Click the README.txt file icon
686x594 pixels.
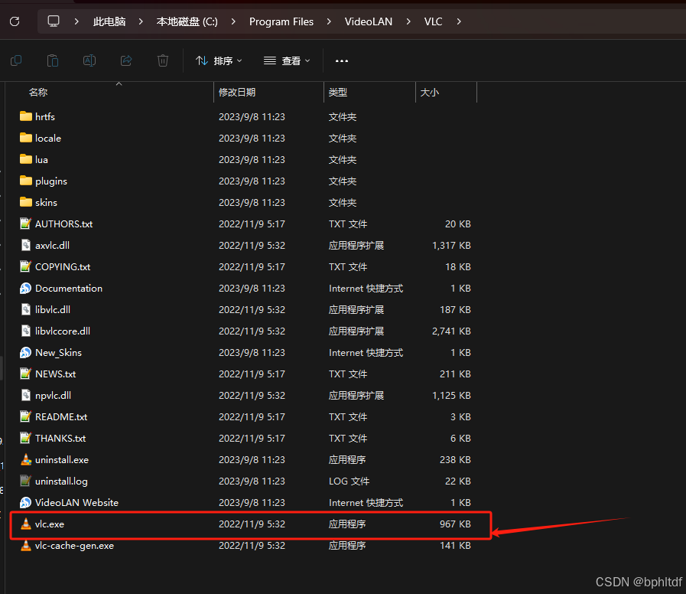26,416
